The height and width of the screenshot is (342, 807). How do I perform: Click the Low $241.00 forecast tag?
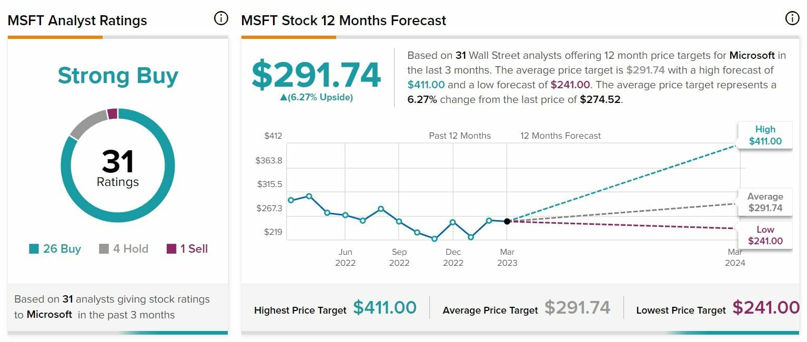(x=765, y=235)
